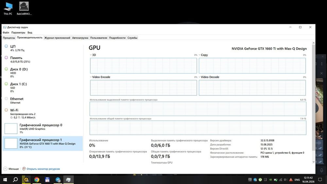The image size is (327, 184).
Task: Click the NVIDIA GeForce GTX 1660 Ti heading
Action: [269, 49]
